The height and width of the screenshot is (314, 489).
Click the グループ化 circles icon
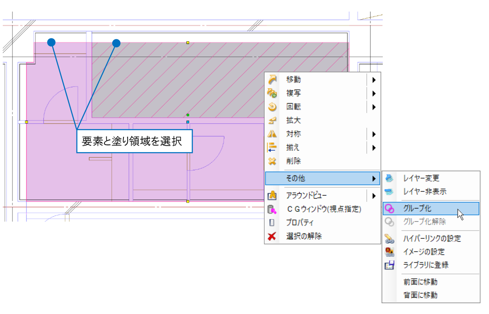389,208
